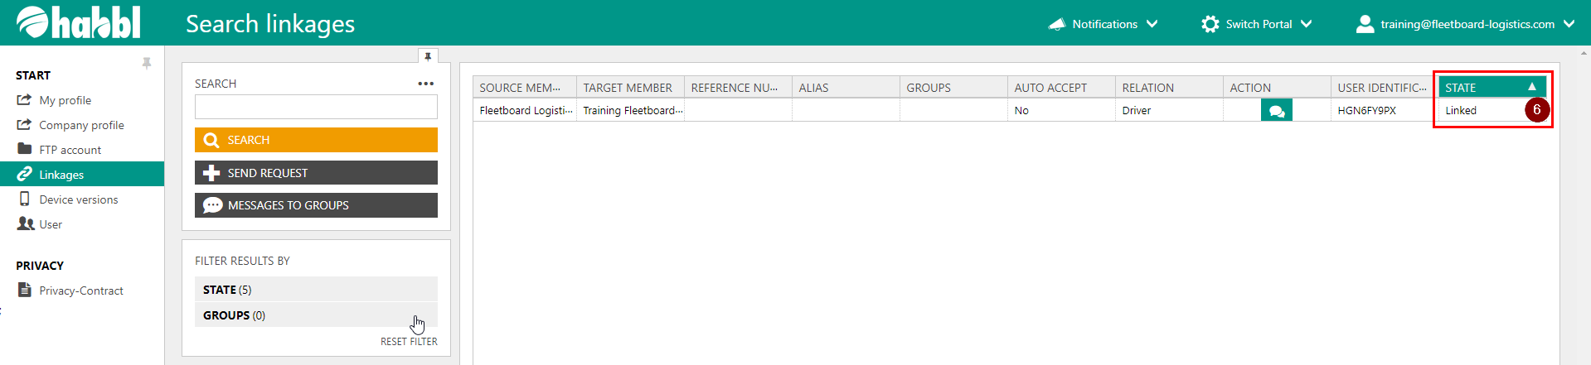Viewport: 1591px width, 365px height.
Task: Expand the training account email dropdown
Action: [1569, 24]
